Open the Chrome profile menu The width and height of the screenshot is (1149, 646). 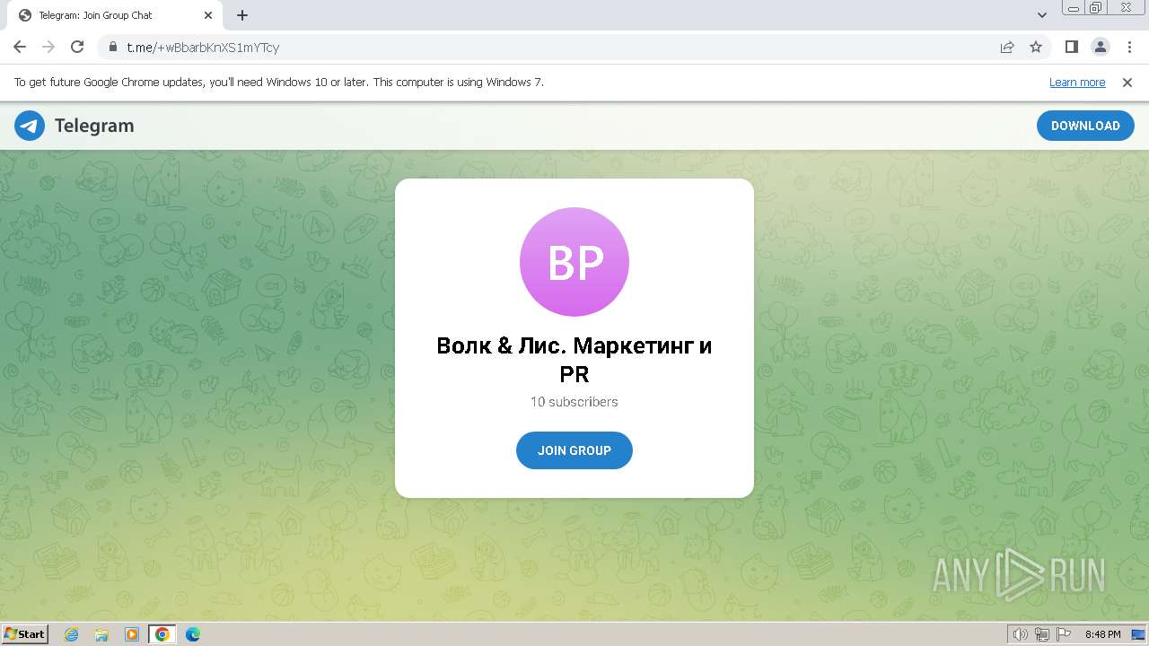tap(1100, 47)
